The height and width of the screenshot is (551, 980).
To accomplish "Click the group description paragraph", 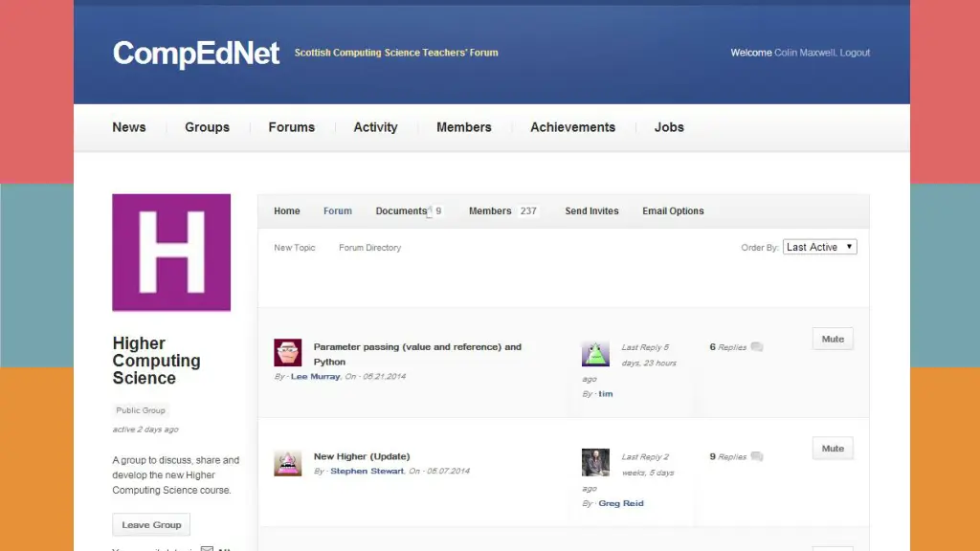I will (x=176, y=475).
